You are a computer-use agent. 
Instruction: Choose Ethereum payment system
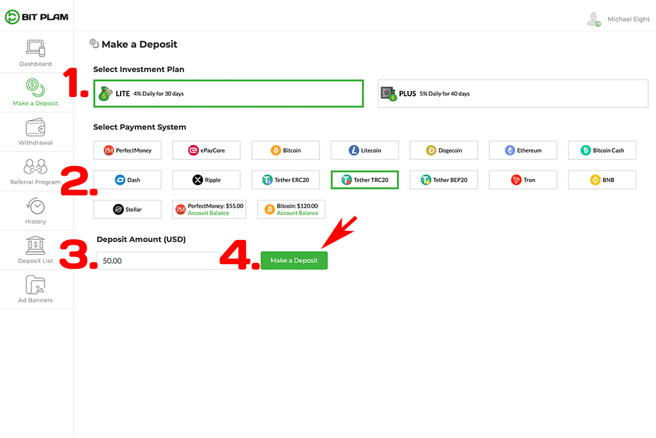pyautogui.click(x=523, y=150)
